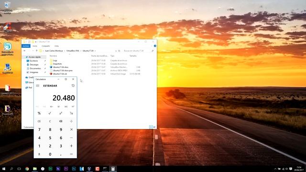Select the Ubuntu17.04.vbox-prev file
The image size is (306, 172).
[63, 70]
